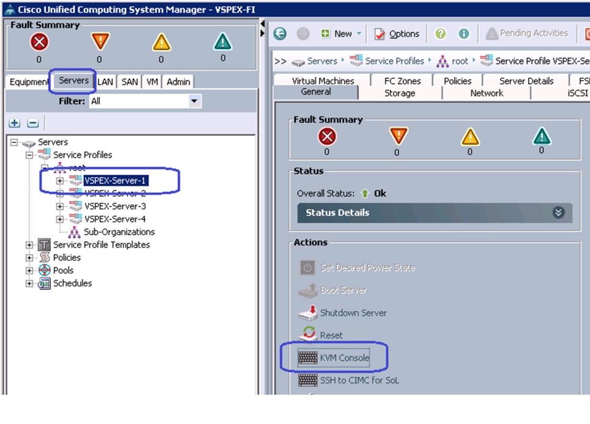Open help with the question mark icon
This screenshot has height=424, width=590.
tap(440, 34)
